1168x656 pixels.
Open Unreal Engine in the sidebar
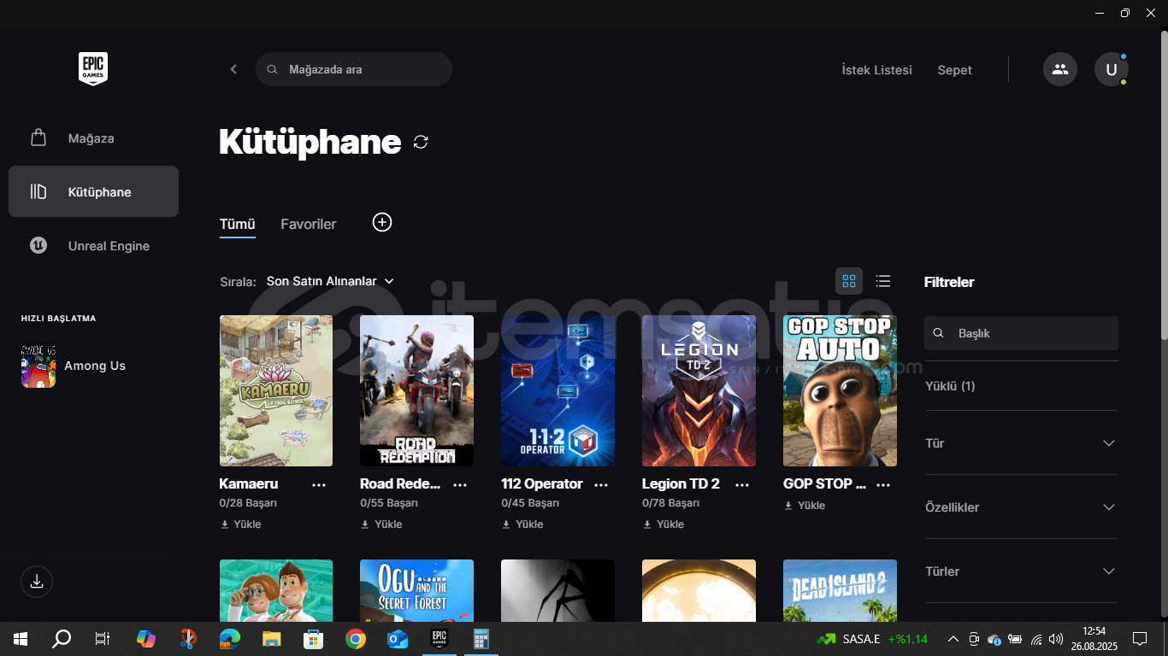[x=93, y=246]
